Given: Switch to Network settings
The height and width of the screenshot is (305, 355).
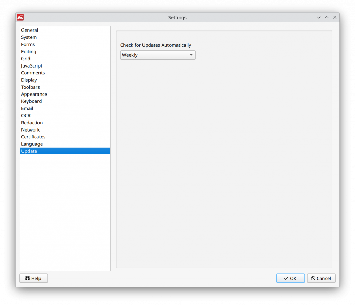Looking at the screenshot, I should click(31, 129).
